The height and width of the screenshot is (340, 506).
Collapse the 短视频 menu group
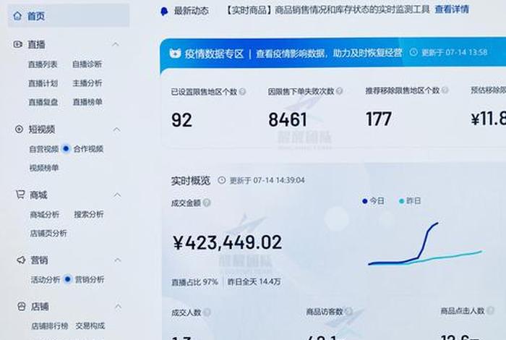pos(116,129)
